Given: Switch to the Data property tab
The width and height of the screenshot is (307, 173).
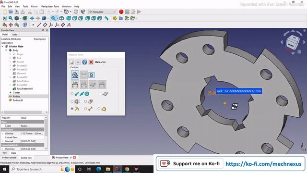Looking at the screenshot, I should tap(13, 153).
